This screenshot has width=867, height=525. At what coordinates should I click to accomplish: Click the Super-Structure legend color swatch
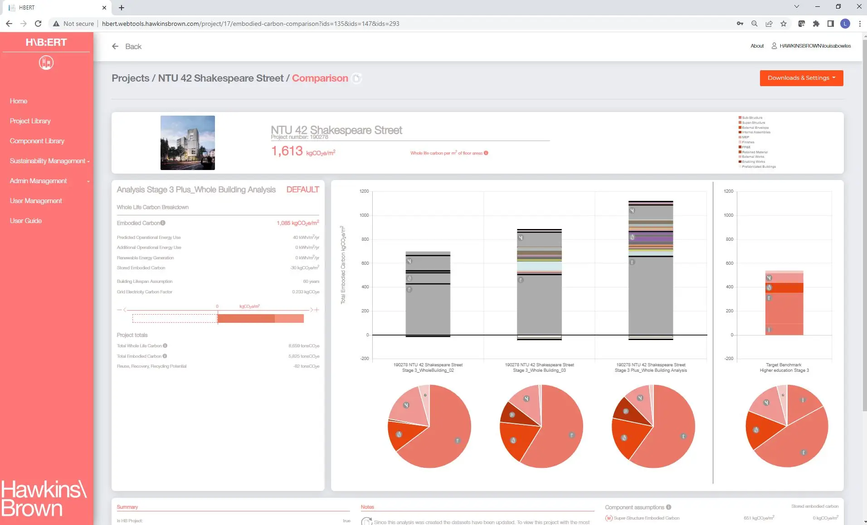point(740,122)
